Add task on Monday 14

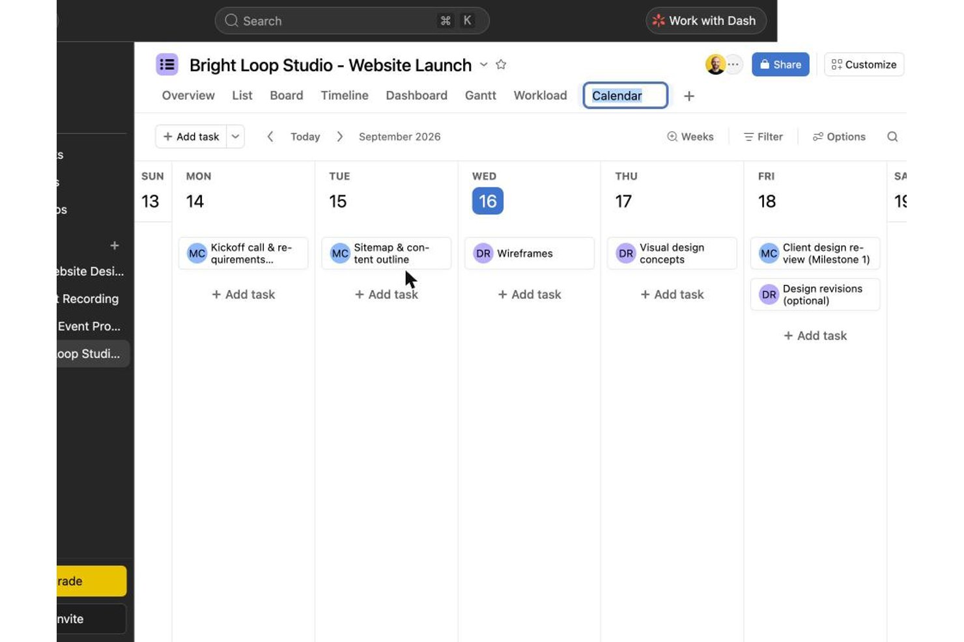click(x=243, y=295)
